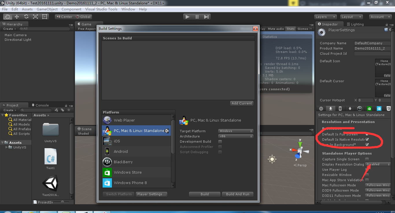Image resolution: width=395 pixels, height=213 pixels.
Task: Open Architecture dropdown
Action: pyautogui.click(x=236, y=136)
